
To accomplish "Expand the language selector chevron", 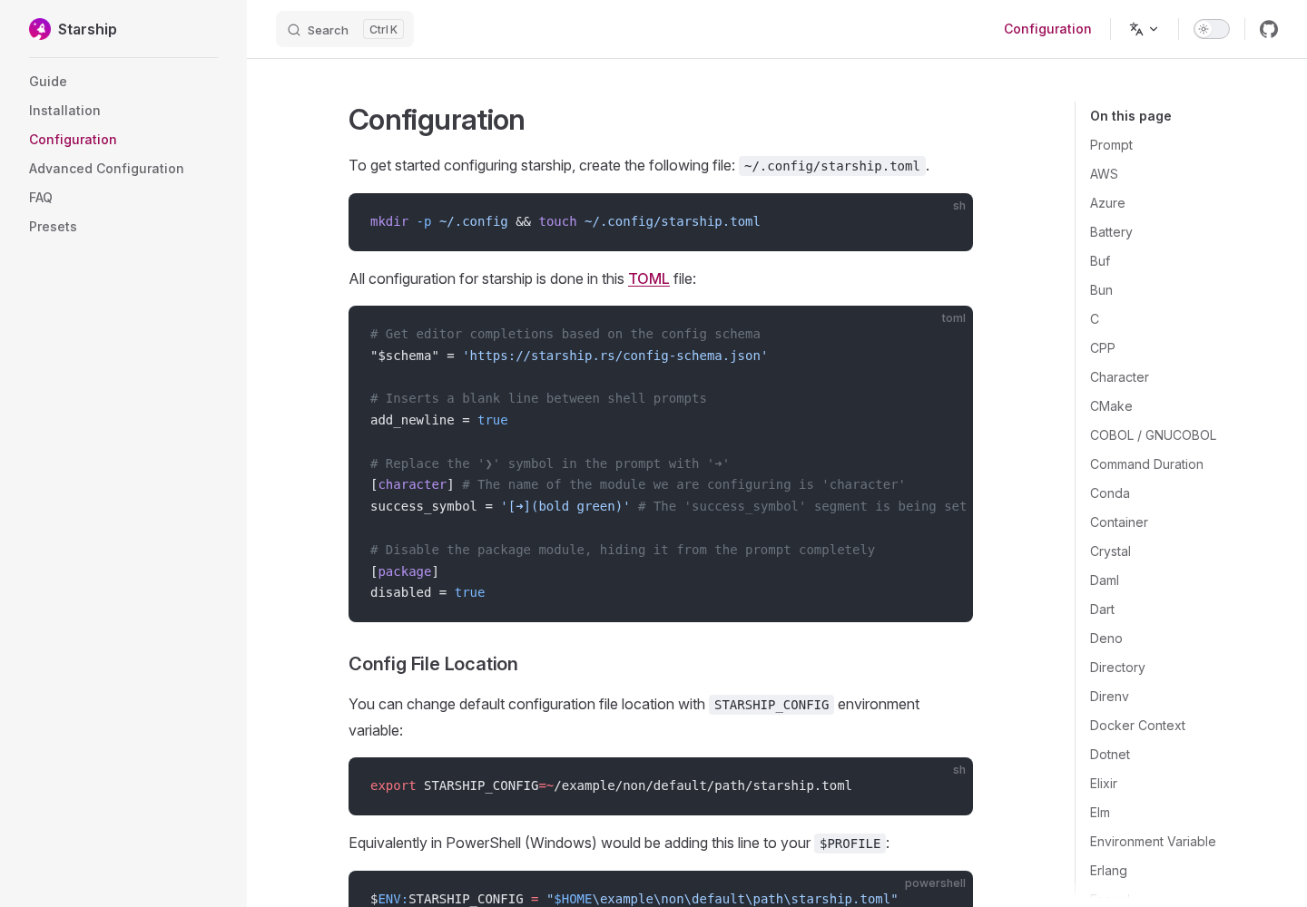I will pyautogui.click(x=1154, y=29).
